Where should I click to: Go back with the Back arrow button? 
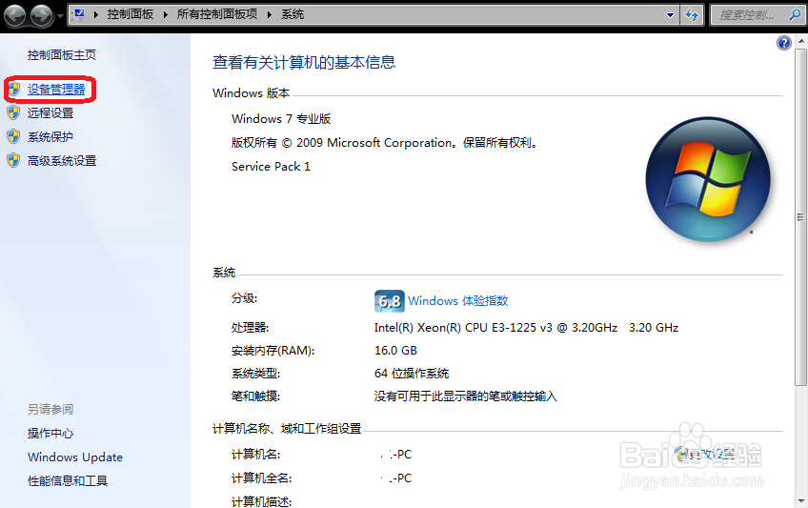pyautogui.click(x=15, y=15)
